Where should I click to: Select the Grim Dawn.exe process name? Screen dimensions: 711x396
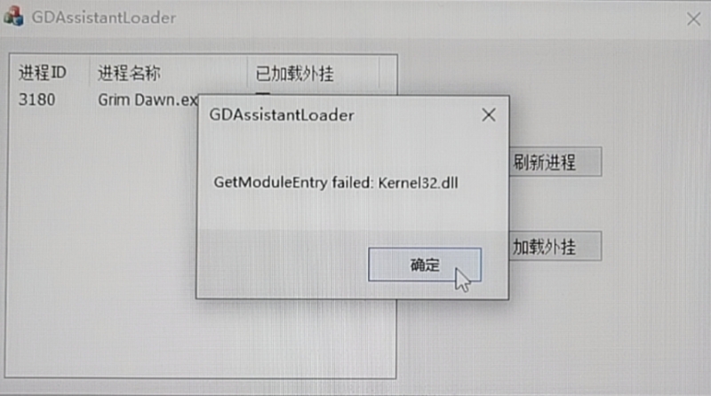click(x=148, y=99)
